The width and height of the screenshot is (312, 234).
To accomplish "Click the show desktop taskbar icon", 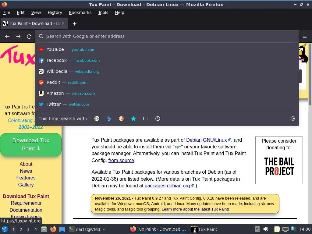I will pos(62,229).
